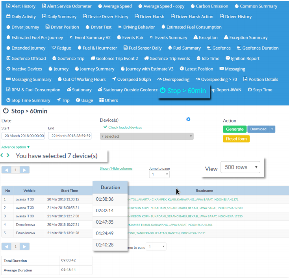
Task: Click the Messaging envelope icon
Action: (222, 69)
